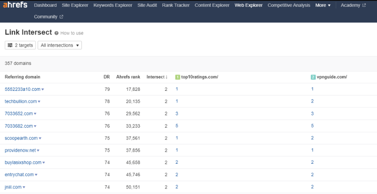Image resolution: width=377 pixels, height=194 pixels.
Task: Click the 357 domains count text
Action: (18, 63)
